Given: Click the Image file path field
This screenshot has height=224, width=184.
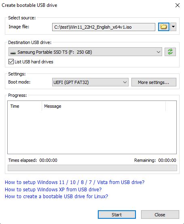Looking at the screenshot, I should coord(104,27).
